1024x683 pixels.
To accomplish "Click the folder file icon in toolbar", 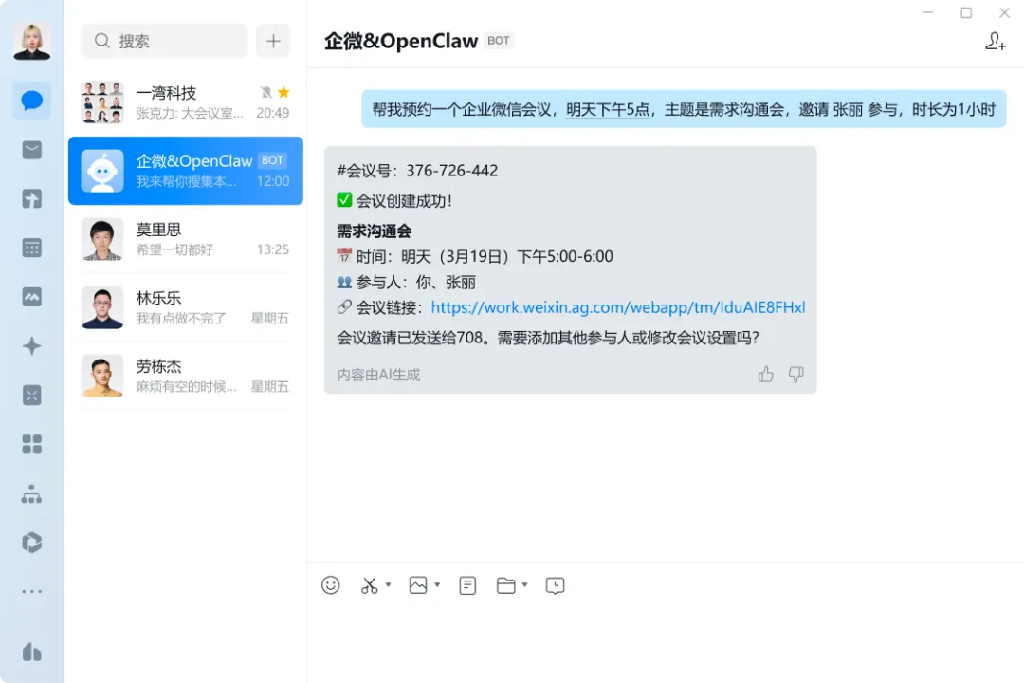I will coord(506,585).
